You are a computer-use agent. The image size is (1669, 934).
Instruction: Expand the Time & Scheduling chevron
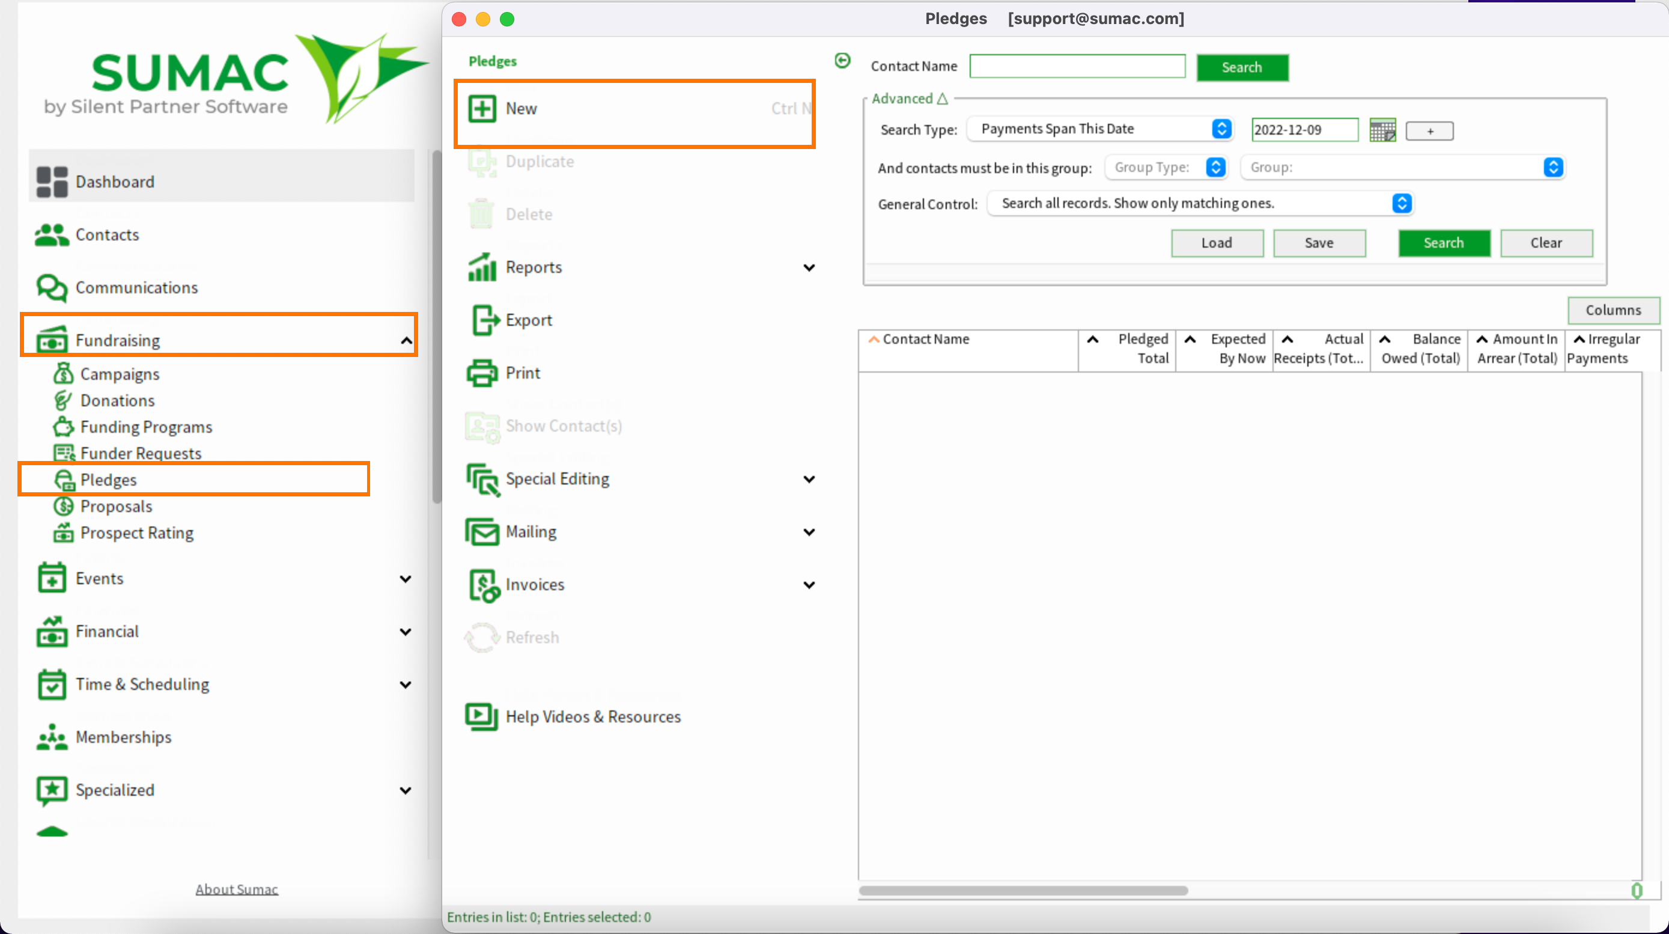(406, 685)
